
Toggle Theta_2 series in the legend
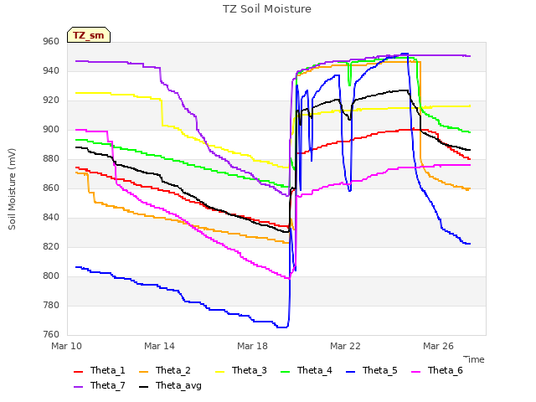pos(165,370)
